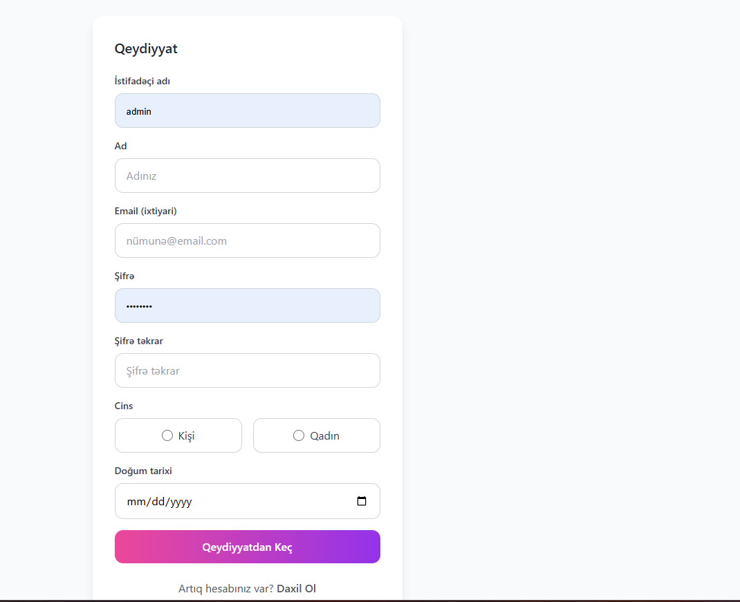The image size is (740, 602).
Task: Focus the filled Şifrə password field
Action: pos(247,305)
